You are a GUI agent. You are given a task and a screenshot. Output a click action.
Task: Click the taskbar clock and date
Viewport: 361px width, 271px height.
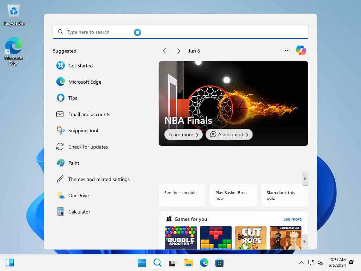tap(337, 263)
